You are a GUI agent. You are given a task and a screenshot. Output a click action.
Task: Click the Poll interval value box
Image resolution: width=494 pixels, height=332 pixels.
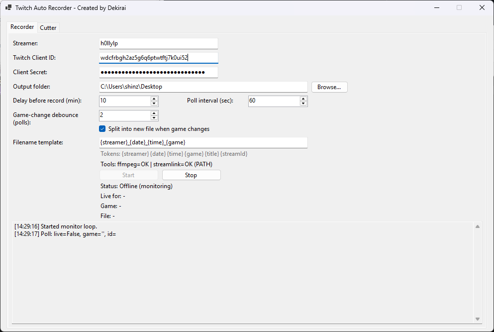point(274,101)
